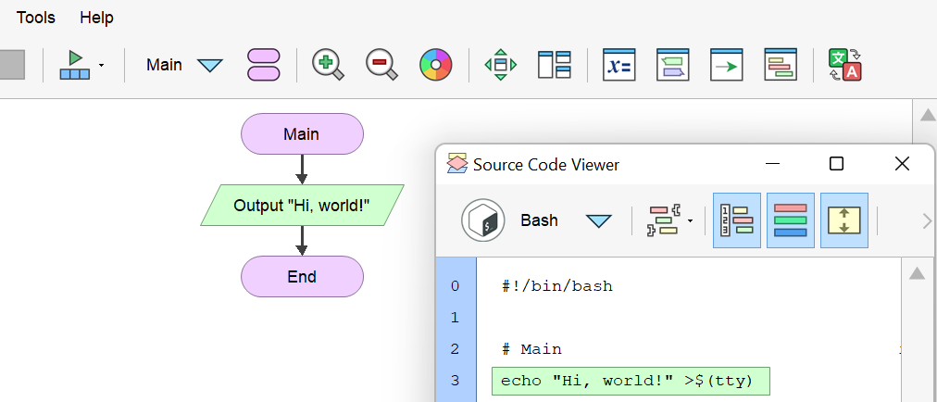Minimize the Source Code Viewer window

[x=773, y=164]
